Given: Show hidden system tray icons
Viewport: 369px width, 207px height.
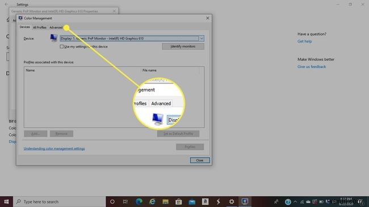Looking at the screenshot, I should tap(295, 202).
